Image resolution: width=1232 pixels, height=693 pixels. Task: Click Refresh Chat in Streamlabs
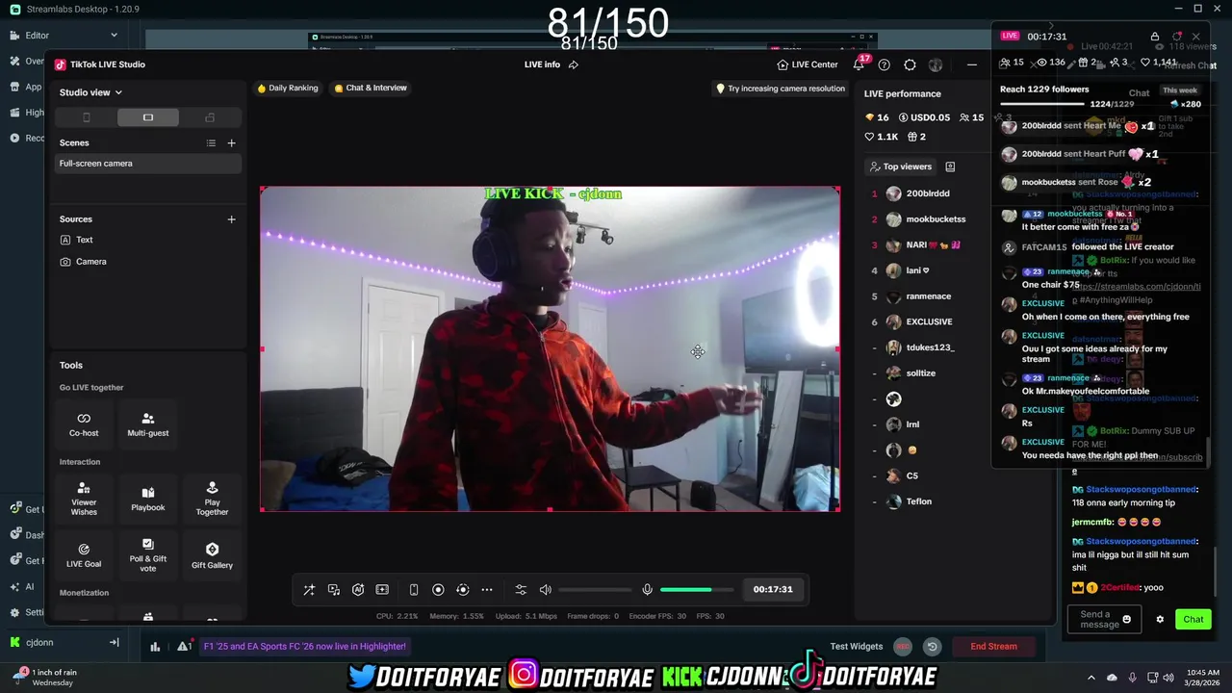(1193, 65)
